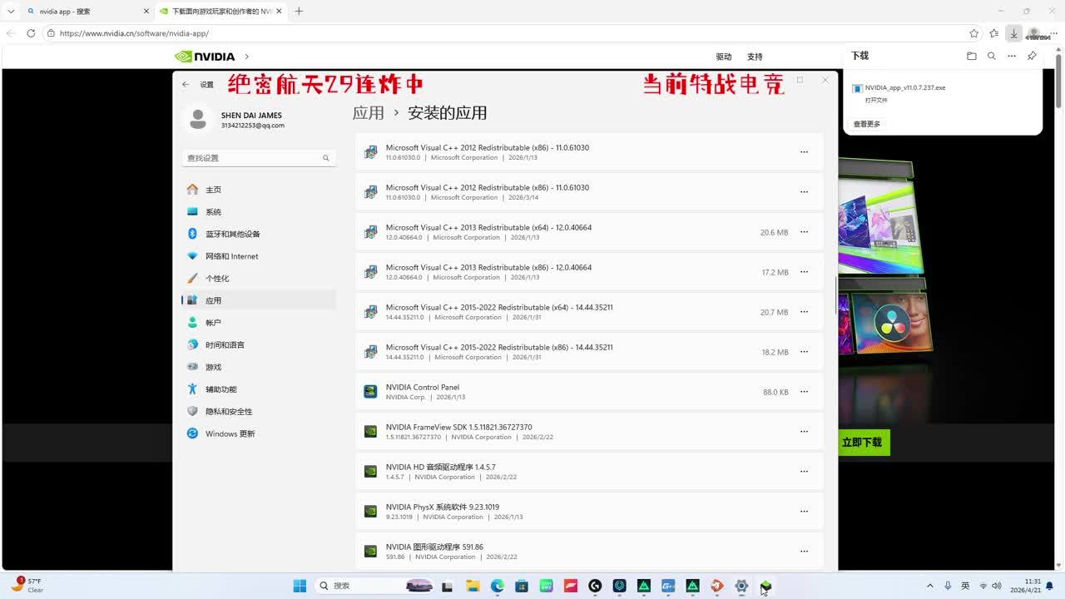Viewport: 1065px width, 599px height.
Task: Open more options for Visual C++ 2013 (x86)
Action: coord(804,272)
